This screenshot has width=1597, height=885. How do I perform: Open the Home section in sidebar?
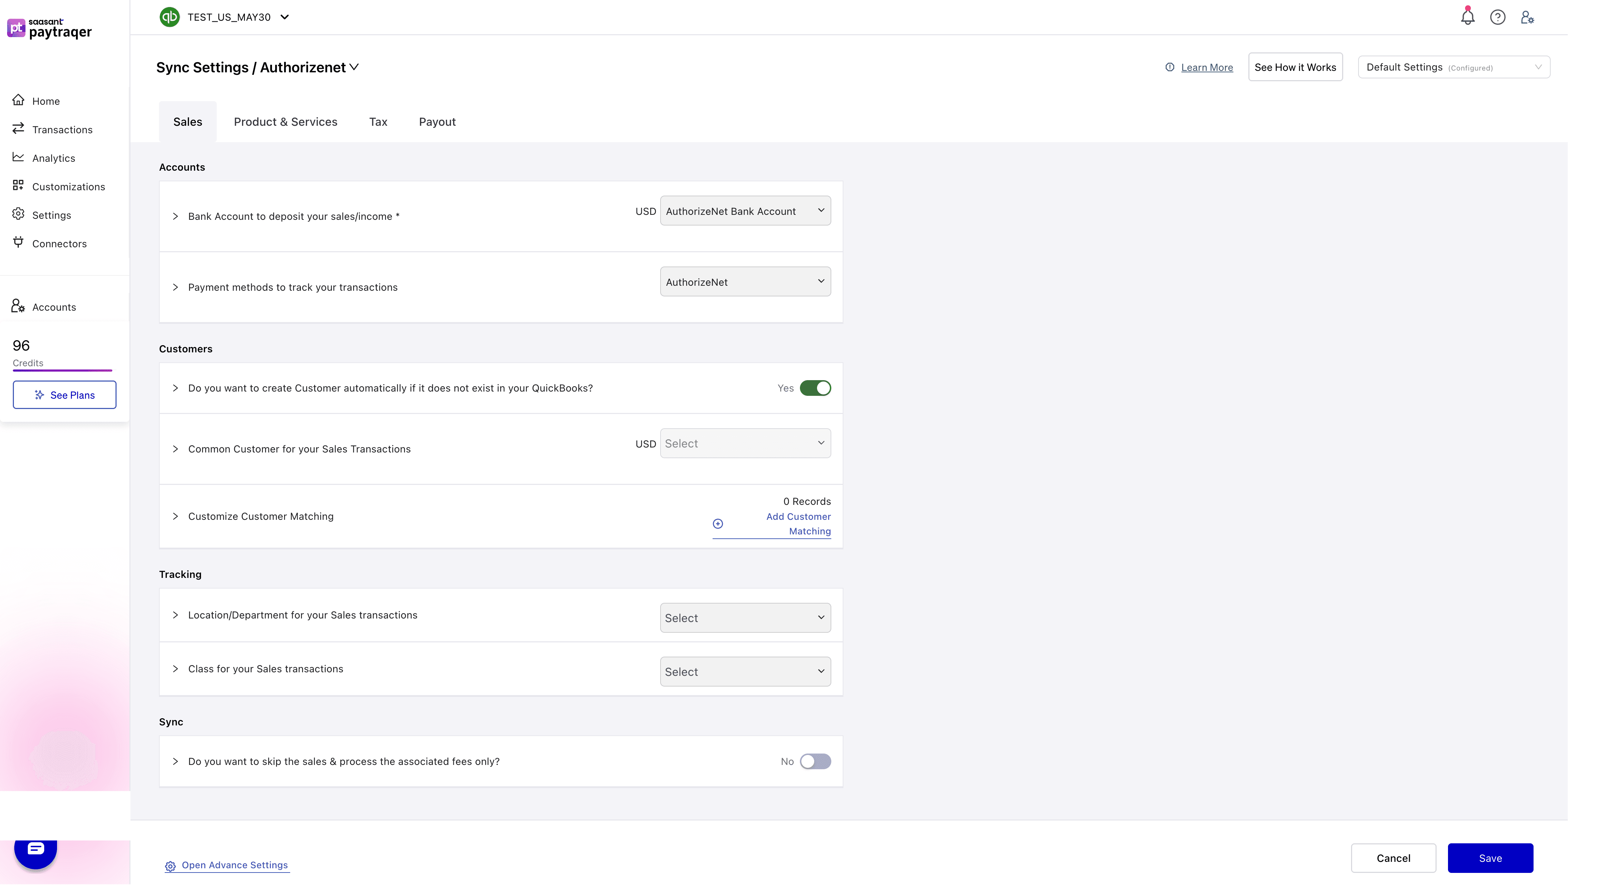(x=46, y=100)
